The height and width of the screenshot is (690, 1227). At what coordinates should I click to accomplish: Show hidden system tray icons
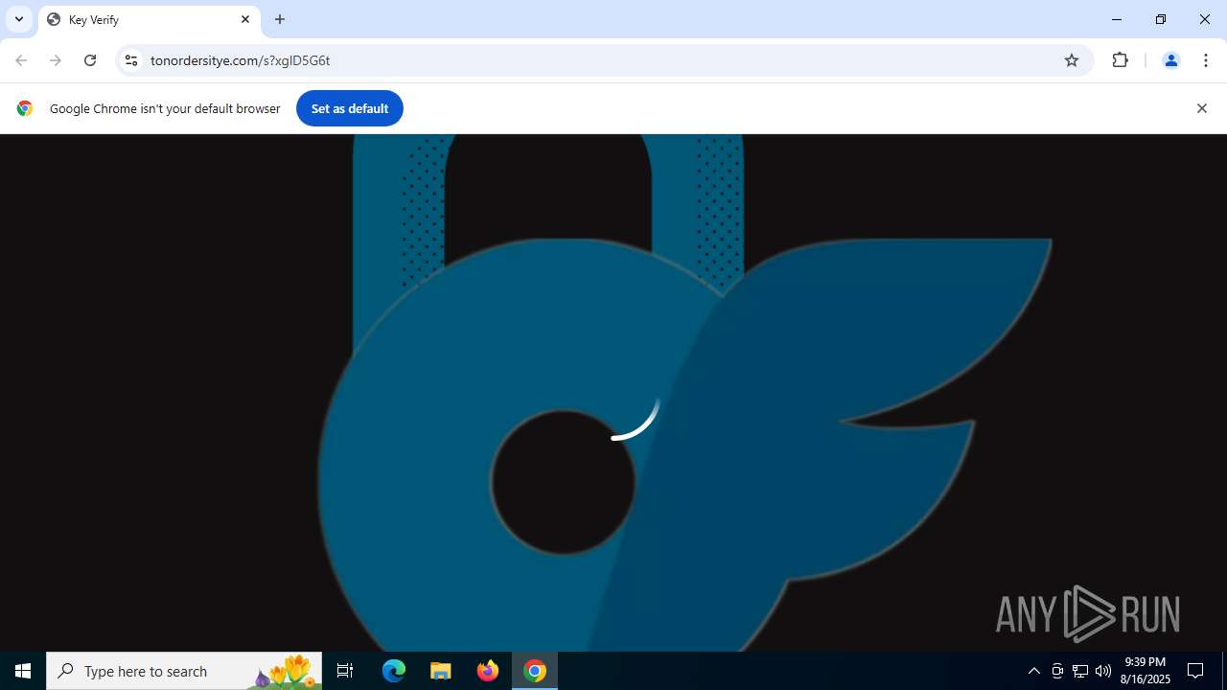pos(1033,671)
